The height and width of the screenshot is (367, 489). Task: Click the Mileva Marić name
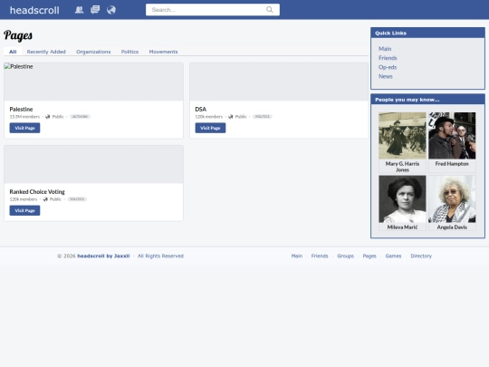(402, 227)
